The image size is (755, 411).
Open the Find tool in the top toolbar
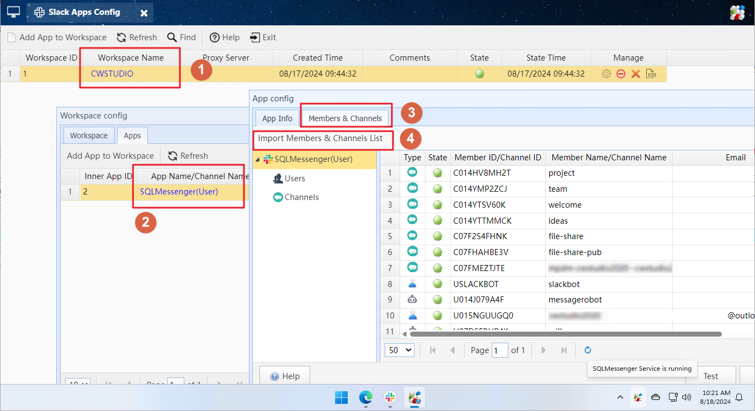coord(182,37)
